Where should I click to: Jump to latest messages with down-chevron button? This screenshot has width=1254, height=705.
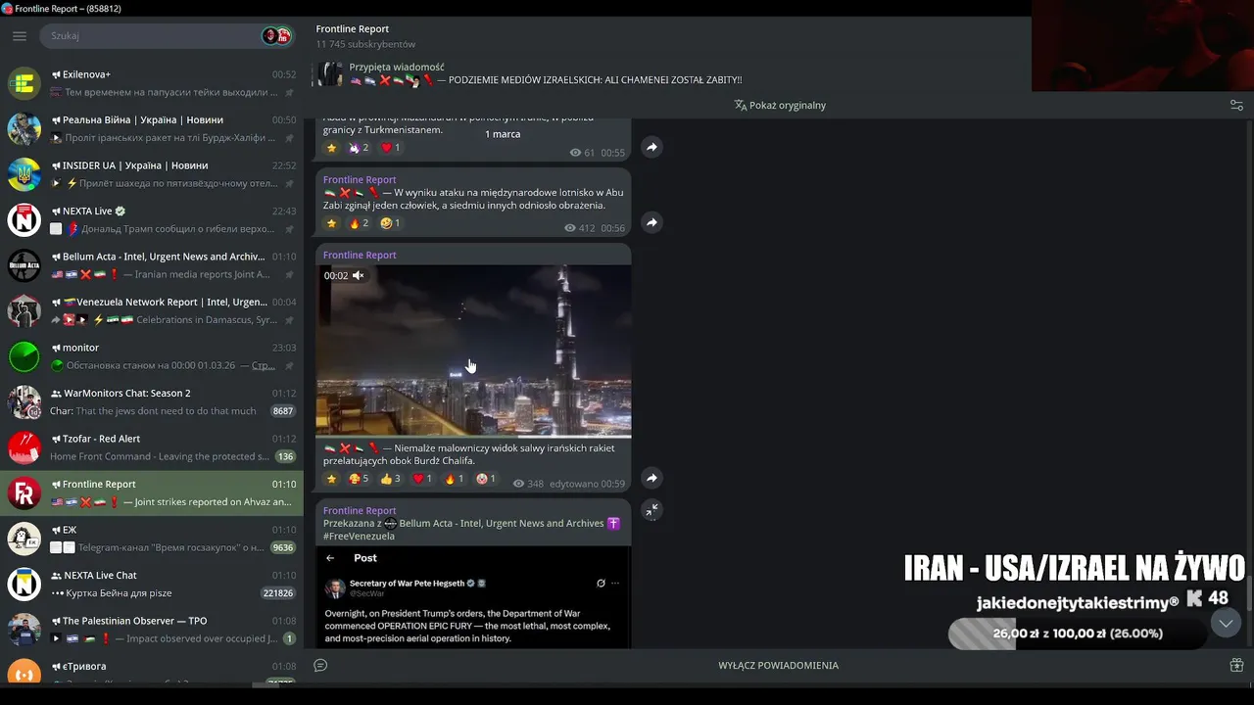point(1226,623)
